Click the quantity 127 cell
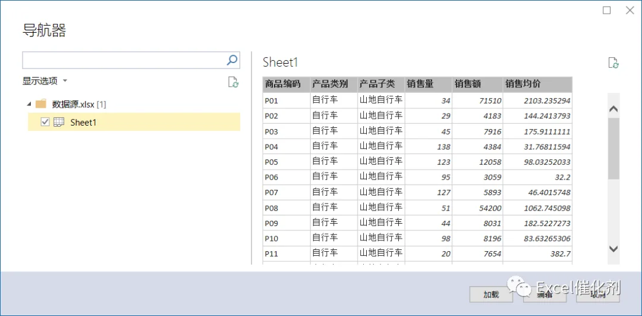This screenshot has height=316, width=642. [x=428, y=192]
